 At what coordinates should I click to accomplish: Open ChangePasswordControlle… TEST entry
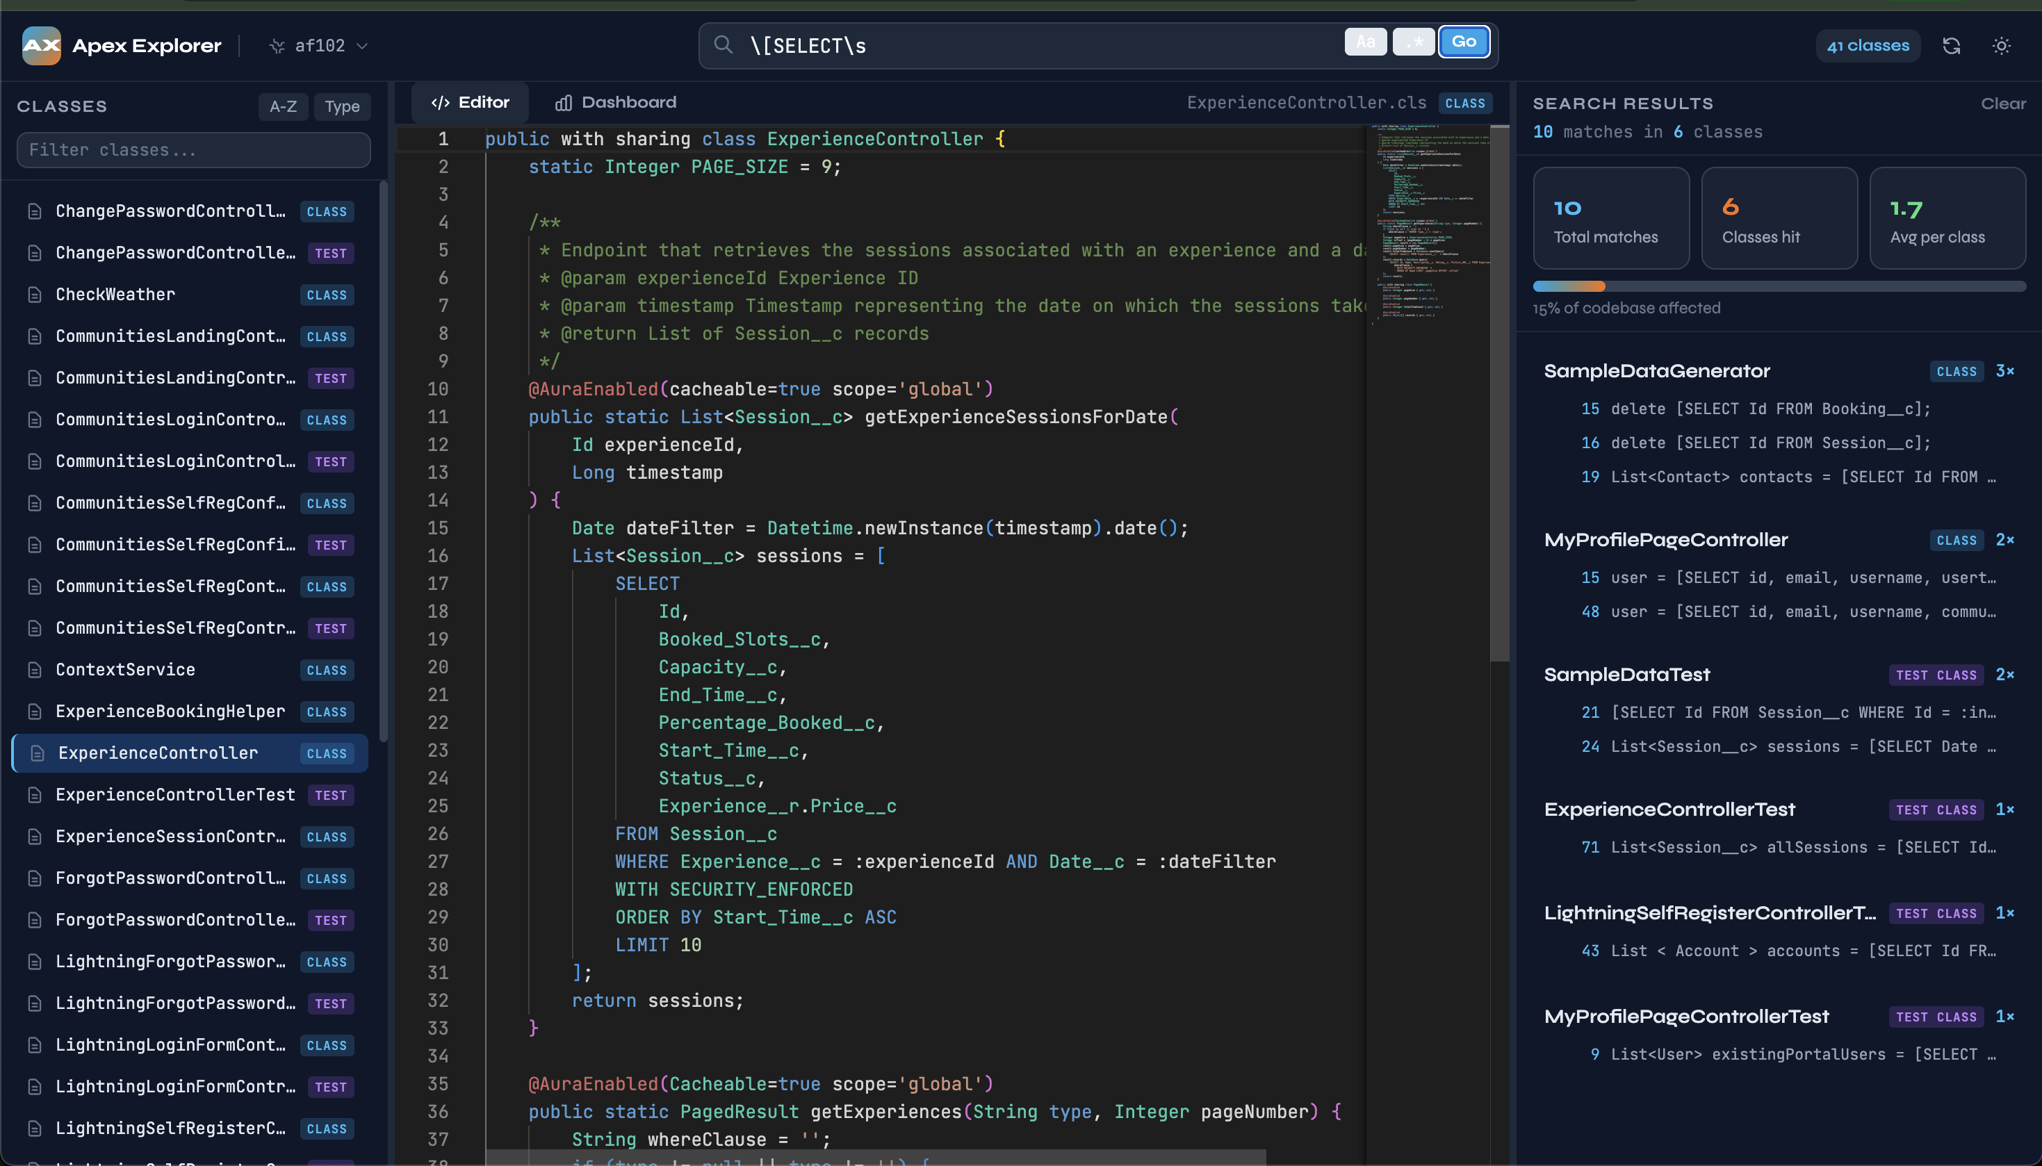(190, 253)
